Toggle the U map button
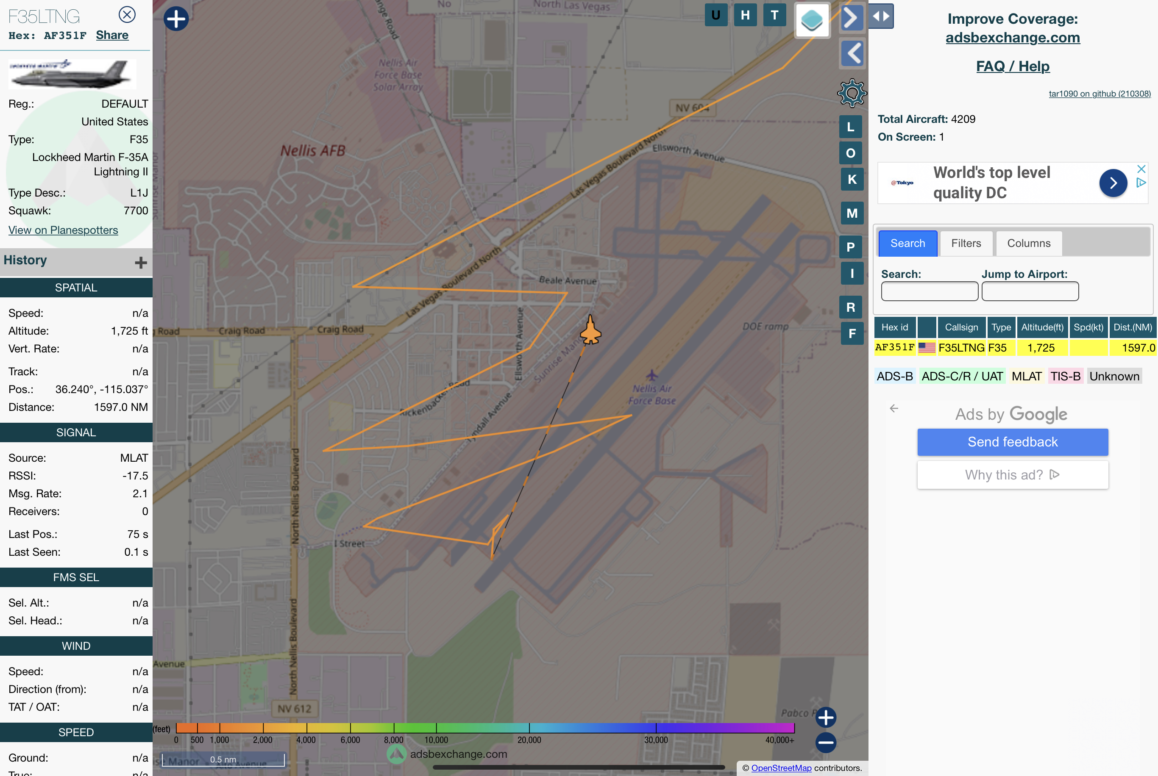 tap(716, 15)
